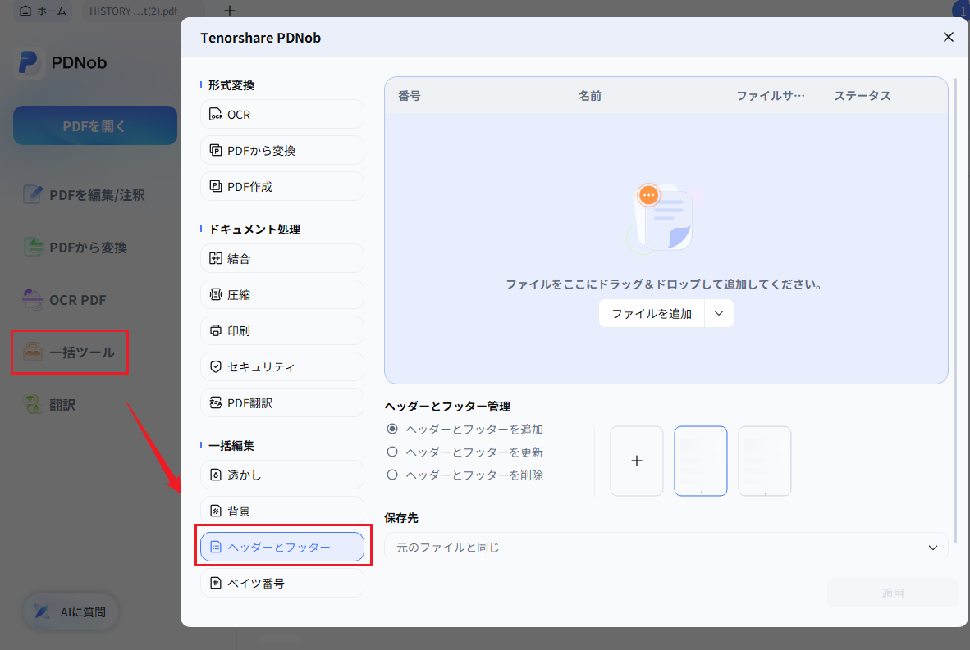The image size is (970, 650).
Task: Select the OCR tool in the dialog list
Action: click(x=282, y=114)
